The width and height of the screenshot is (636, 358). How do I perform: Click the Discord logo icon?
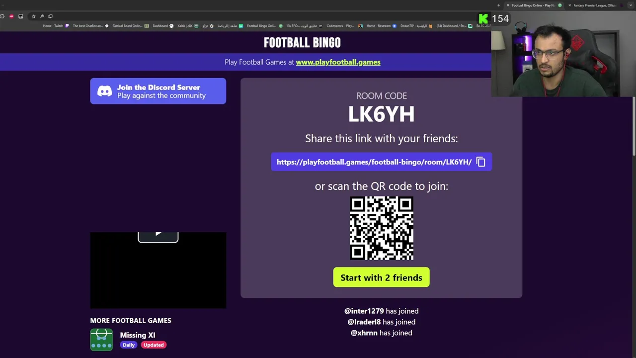pyautogui.click(x=104, y=91)
